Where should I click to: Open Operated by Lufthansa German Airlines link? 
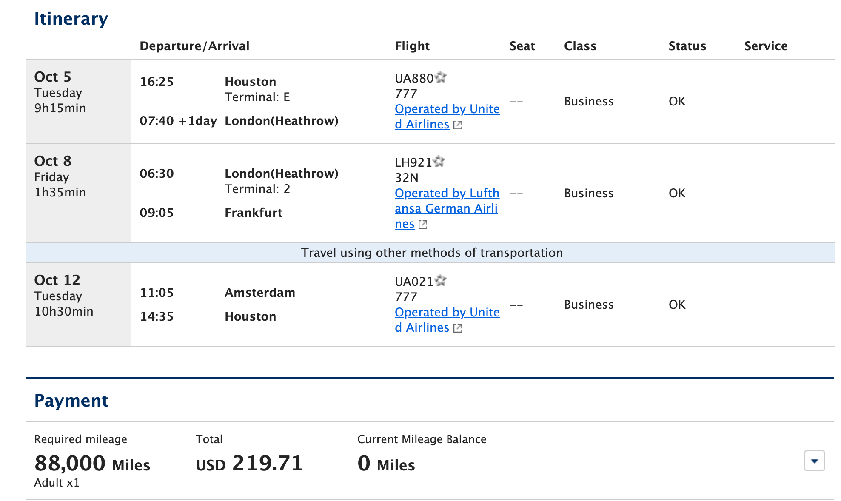tap(447, 208)
